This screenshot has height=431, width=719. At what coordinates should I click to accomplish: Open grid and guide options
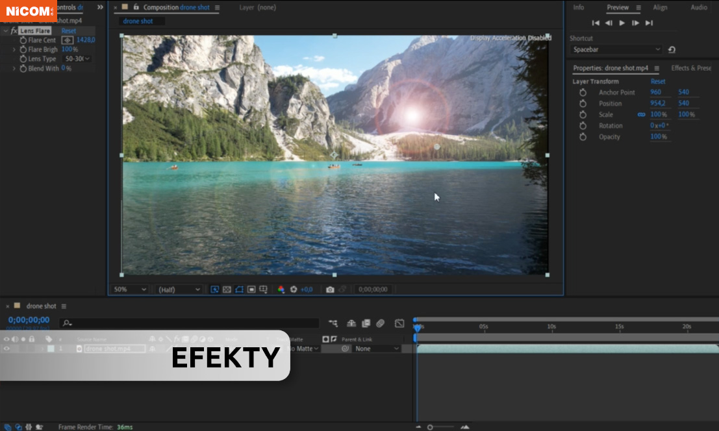[x=263, y=289]
